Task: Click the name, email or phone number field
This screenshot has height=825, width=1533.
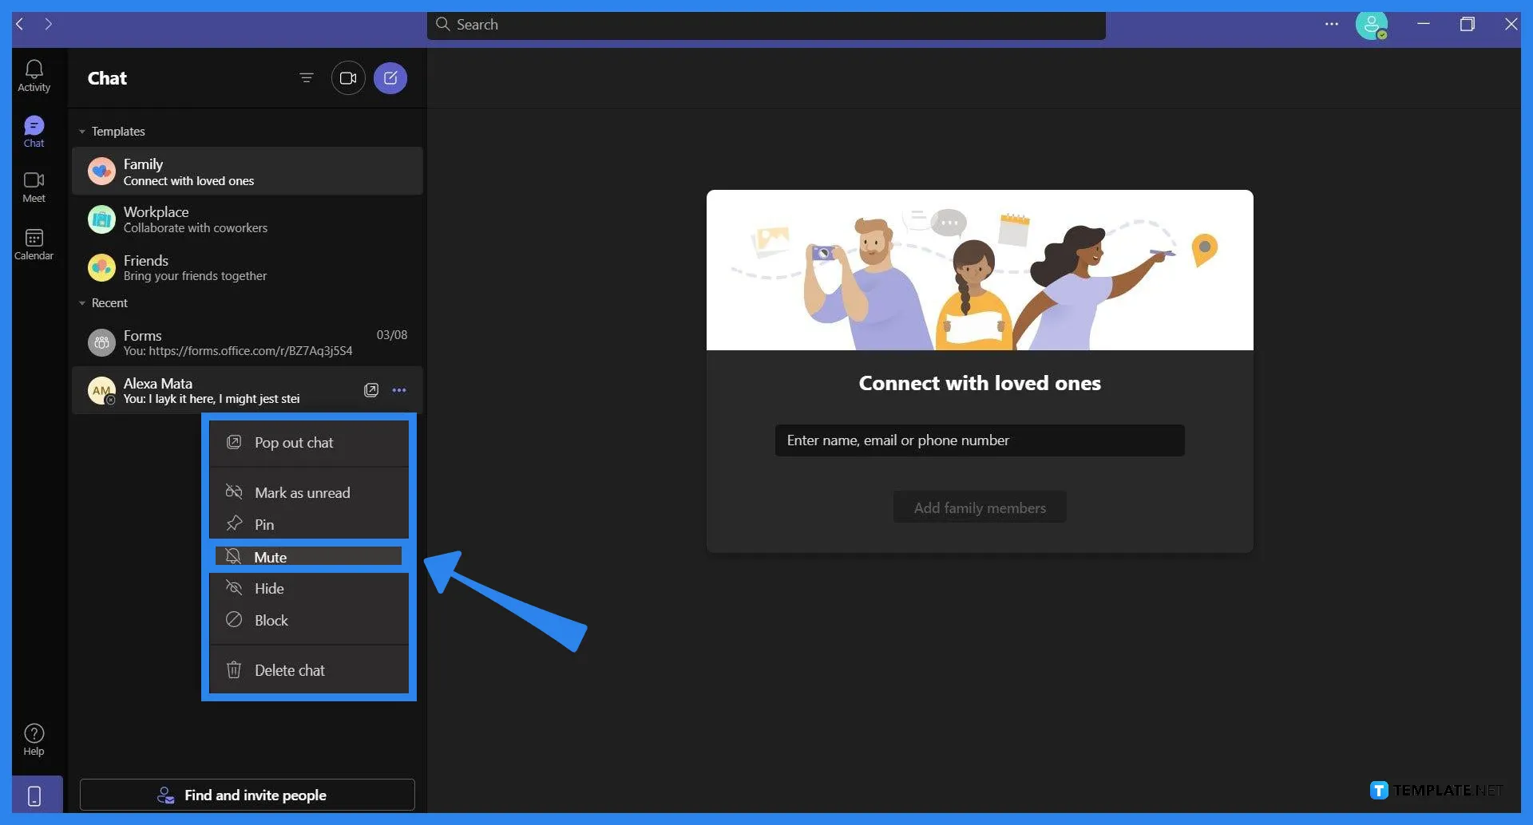Action: 979,440
